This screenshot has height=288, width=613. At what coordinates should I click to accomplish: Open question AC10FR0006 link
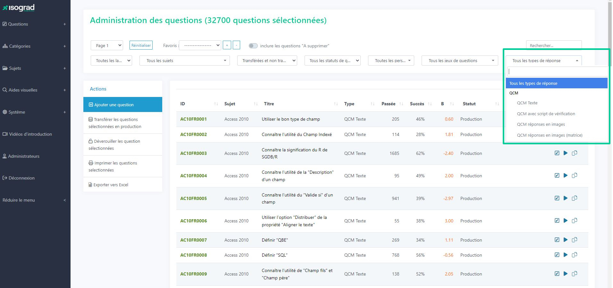click(193, 221)
